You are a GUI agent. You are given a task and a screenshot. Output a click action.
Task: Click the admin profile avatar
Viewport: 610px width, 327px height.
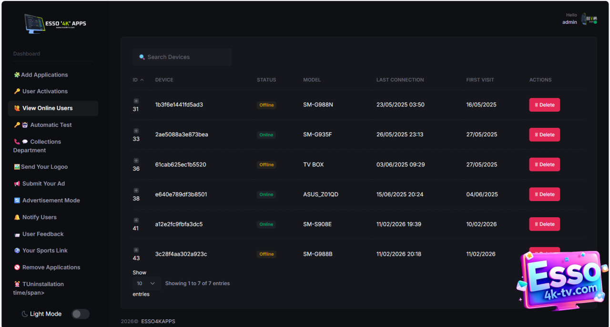[589, 19]
